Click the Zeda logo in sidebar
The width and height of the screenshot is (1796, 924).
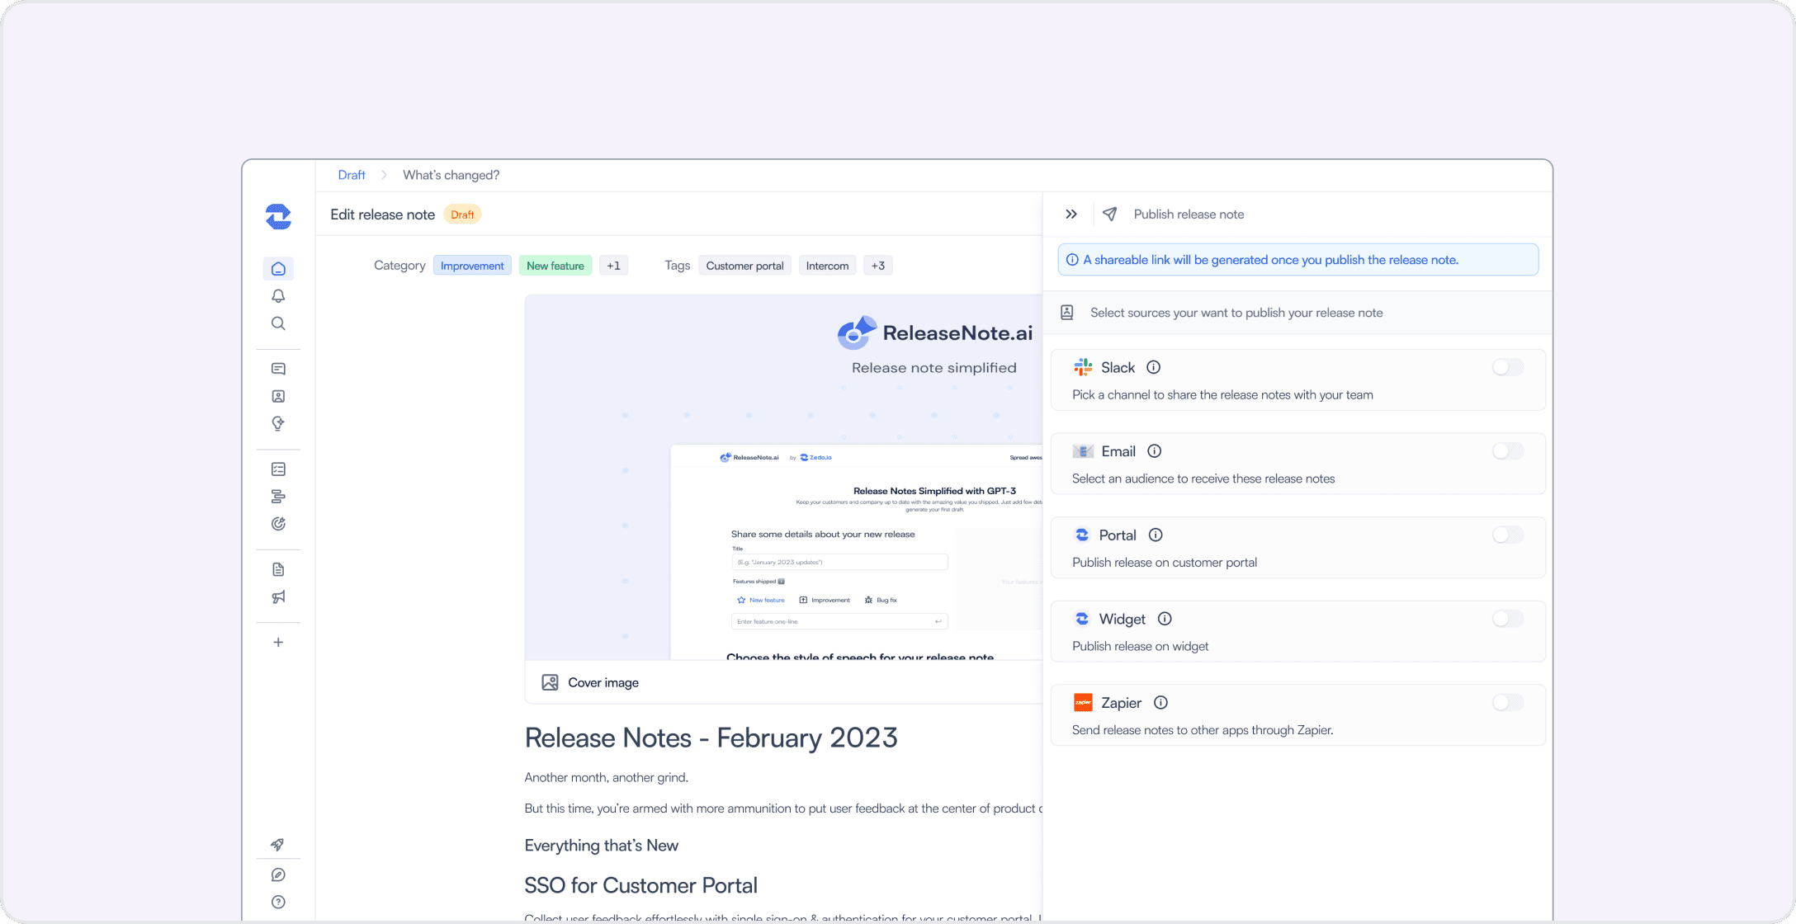(x=278, y=216)
